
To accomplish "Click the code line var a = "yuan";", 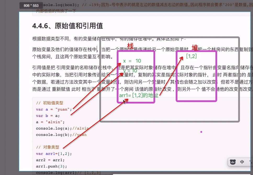I will 54,110.
